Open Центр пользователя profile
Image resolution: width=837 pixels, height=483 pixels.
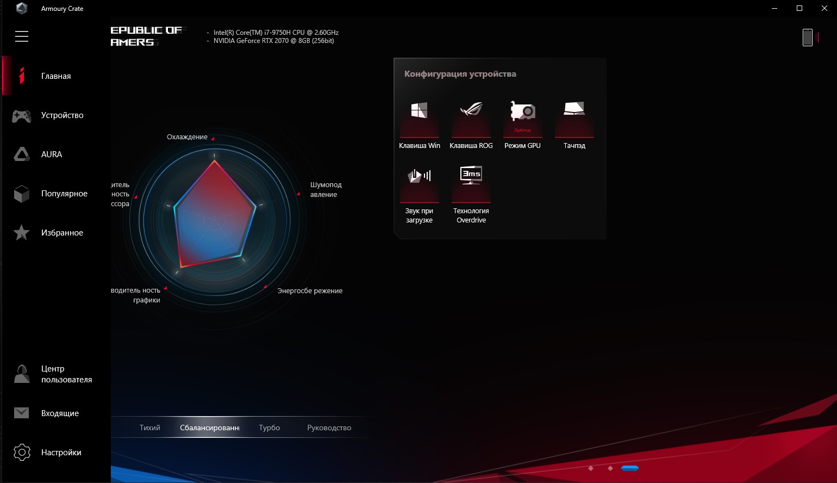click(x=22, y=374)
